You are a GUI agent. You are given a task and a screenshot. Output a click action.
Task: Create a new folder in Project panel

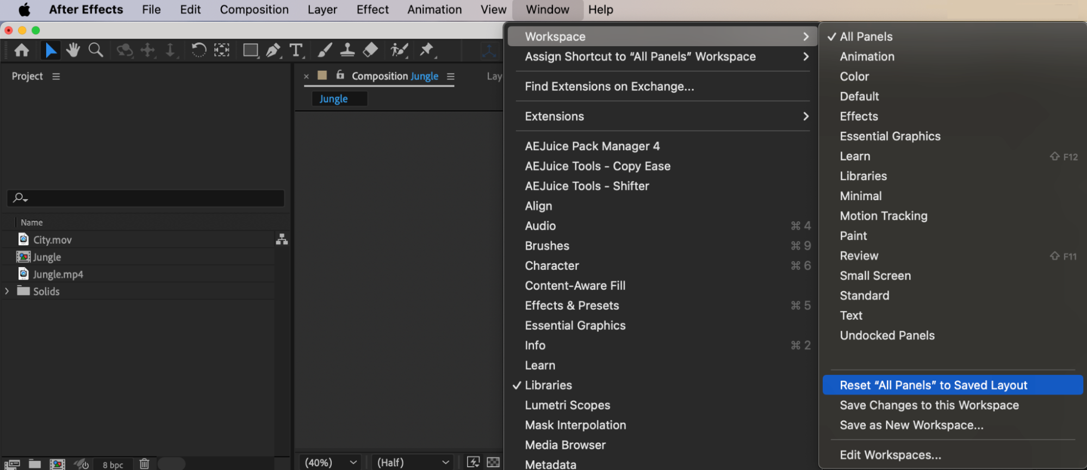point(35,463)
